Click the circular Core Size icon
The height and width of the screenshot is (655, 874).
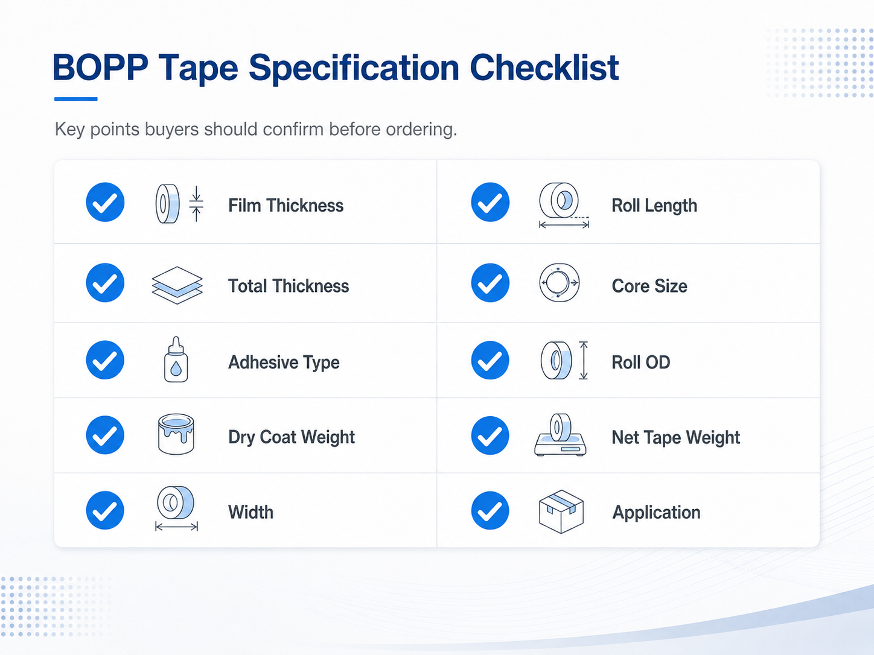click(x=560, y=282)
